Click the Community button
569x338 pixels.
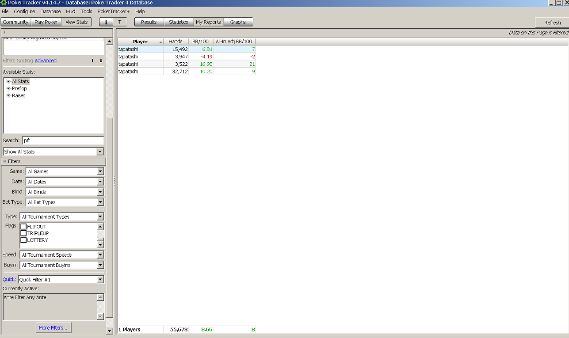click(15, 22)
